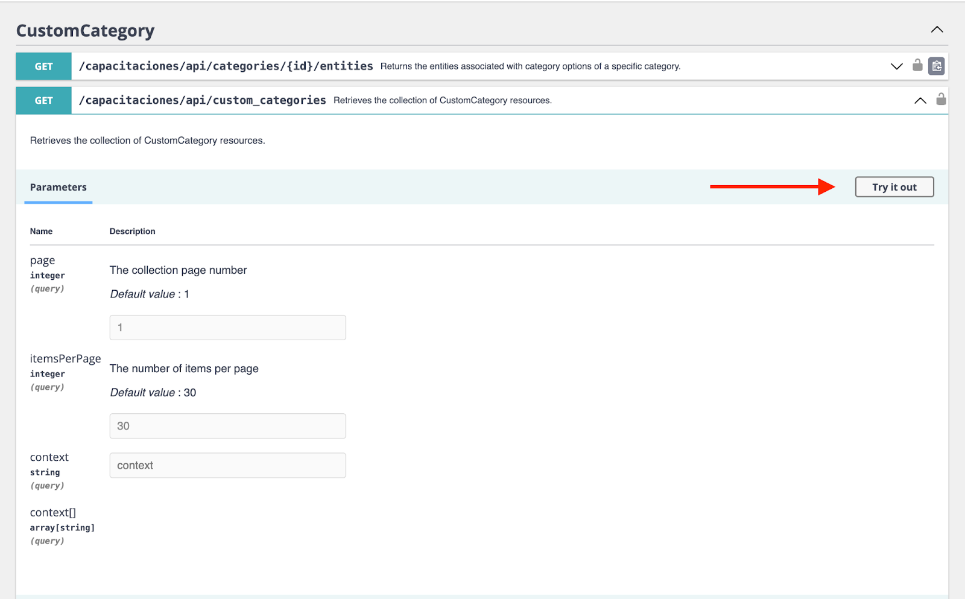Click the itemsPerPage input showing 30

pos(227,426)
